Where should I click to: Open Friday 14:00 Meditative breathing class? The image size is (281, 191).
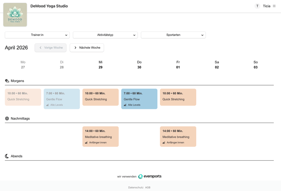178,136
